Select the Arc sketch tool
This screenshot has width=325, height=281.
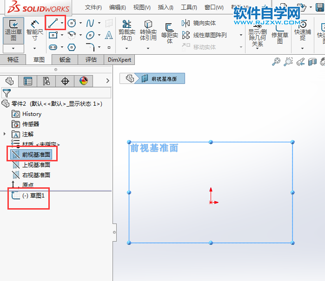[72, 35]
